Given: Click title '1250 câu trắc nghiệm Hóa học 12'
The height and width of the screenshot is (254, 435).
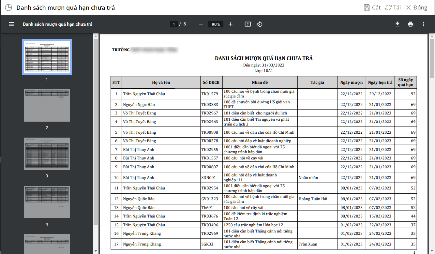Looking at the screenshot, I should pos(253,225).
